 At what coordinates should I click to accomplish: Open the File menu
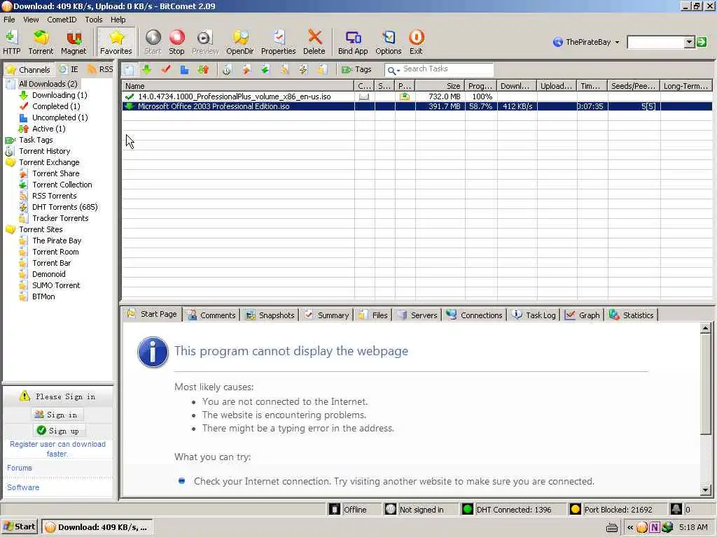point(9,20)
